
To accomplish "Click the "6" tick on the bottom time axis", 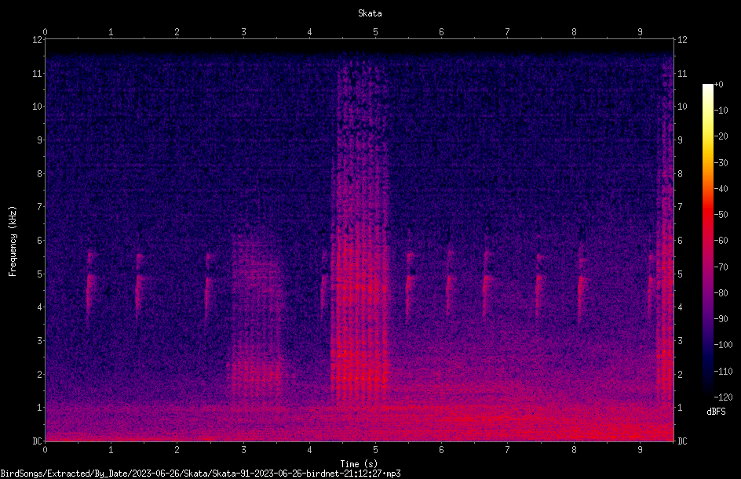I will [441, 450].
